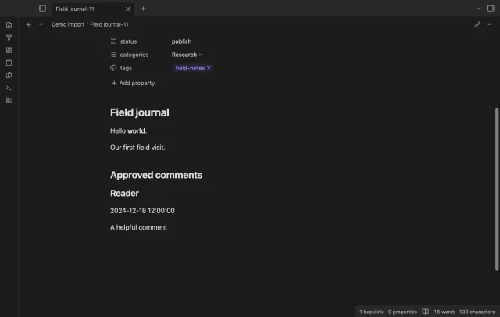500x317 pixels.
Task: Open the field-notes tag
Action: [190, 68]
